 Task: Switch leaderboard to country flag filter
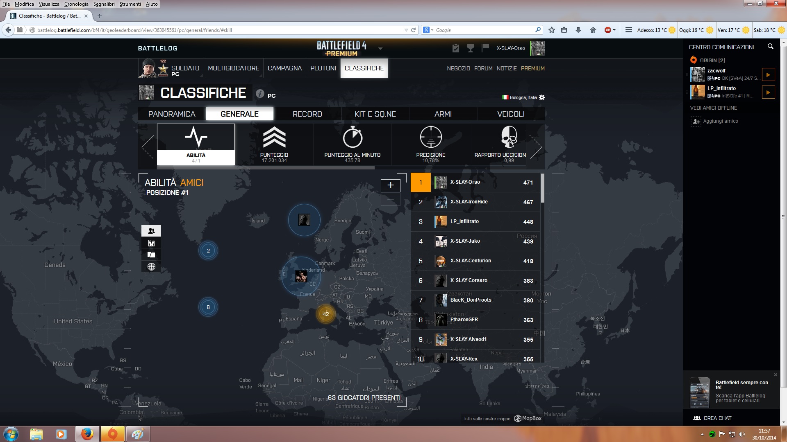[x=151, y=255]
